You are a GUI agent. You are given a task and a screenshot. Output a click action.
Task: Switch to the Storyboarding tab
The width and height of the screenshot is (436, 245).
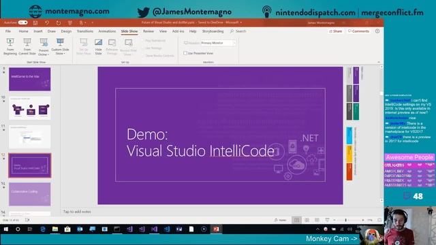coord(213,31)
